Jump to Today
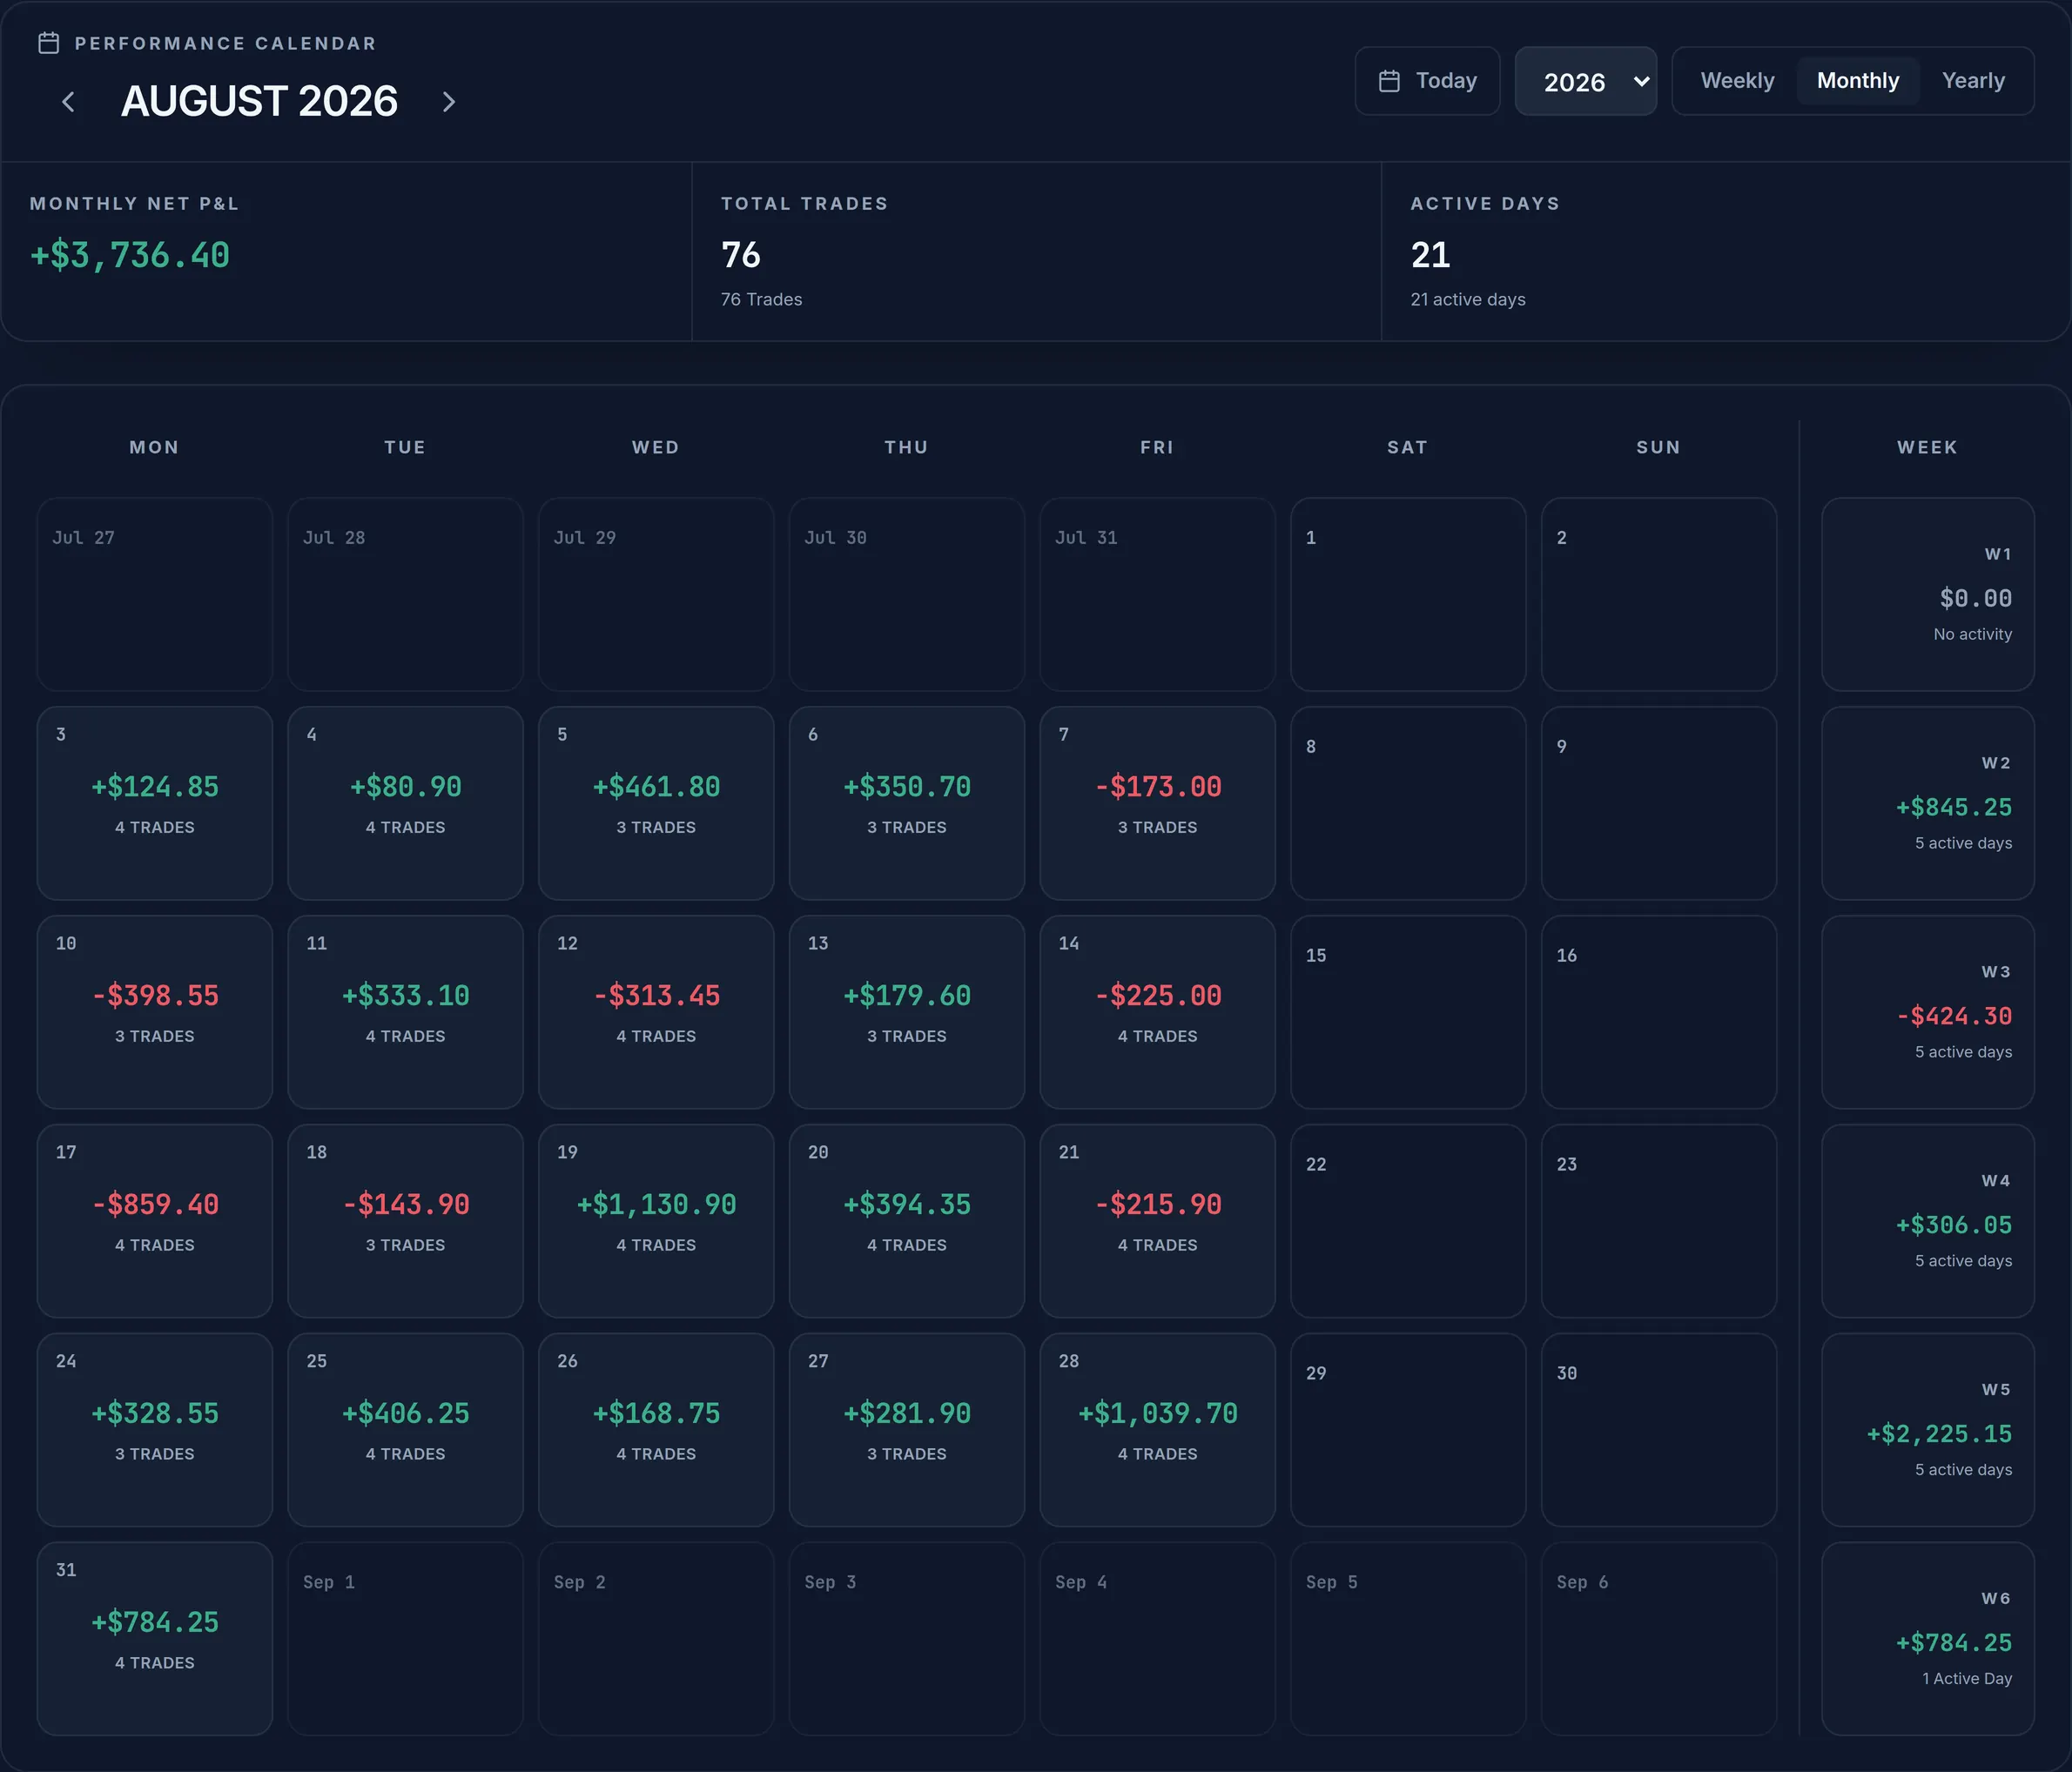Image resolution: width=2072 pixels, height=1772 pixels. 1427,81
